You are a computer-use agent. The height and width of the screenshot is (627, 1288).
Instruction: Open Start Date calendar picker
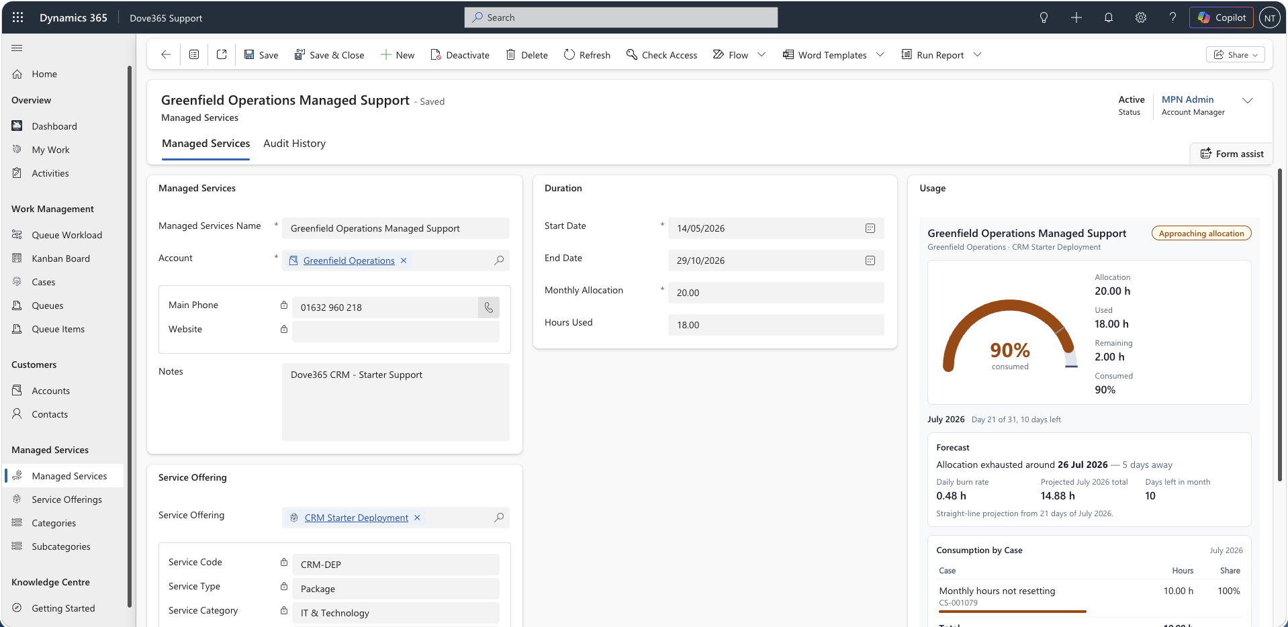(870, 228)
